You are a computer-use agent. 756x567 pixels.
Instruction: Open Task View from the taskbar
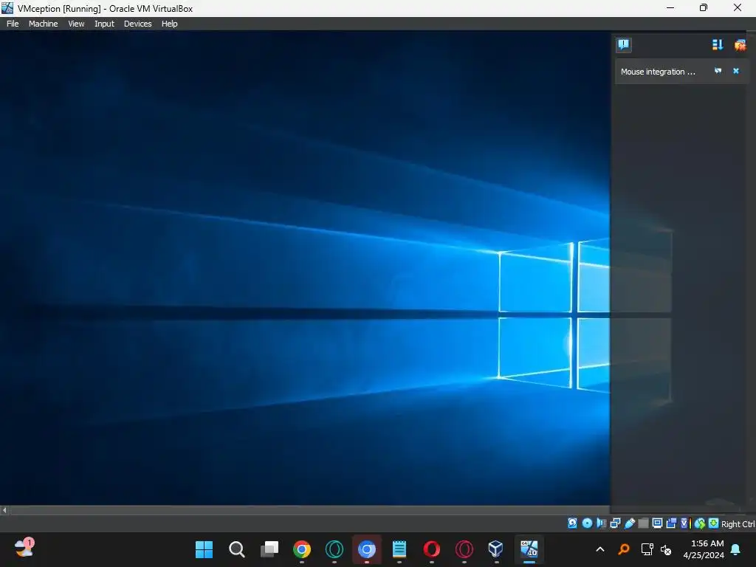[x=269, y=549]
